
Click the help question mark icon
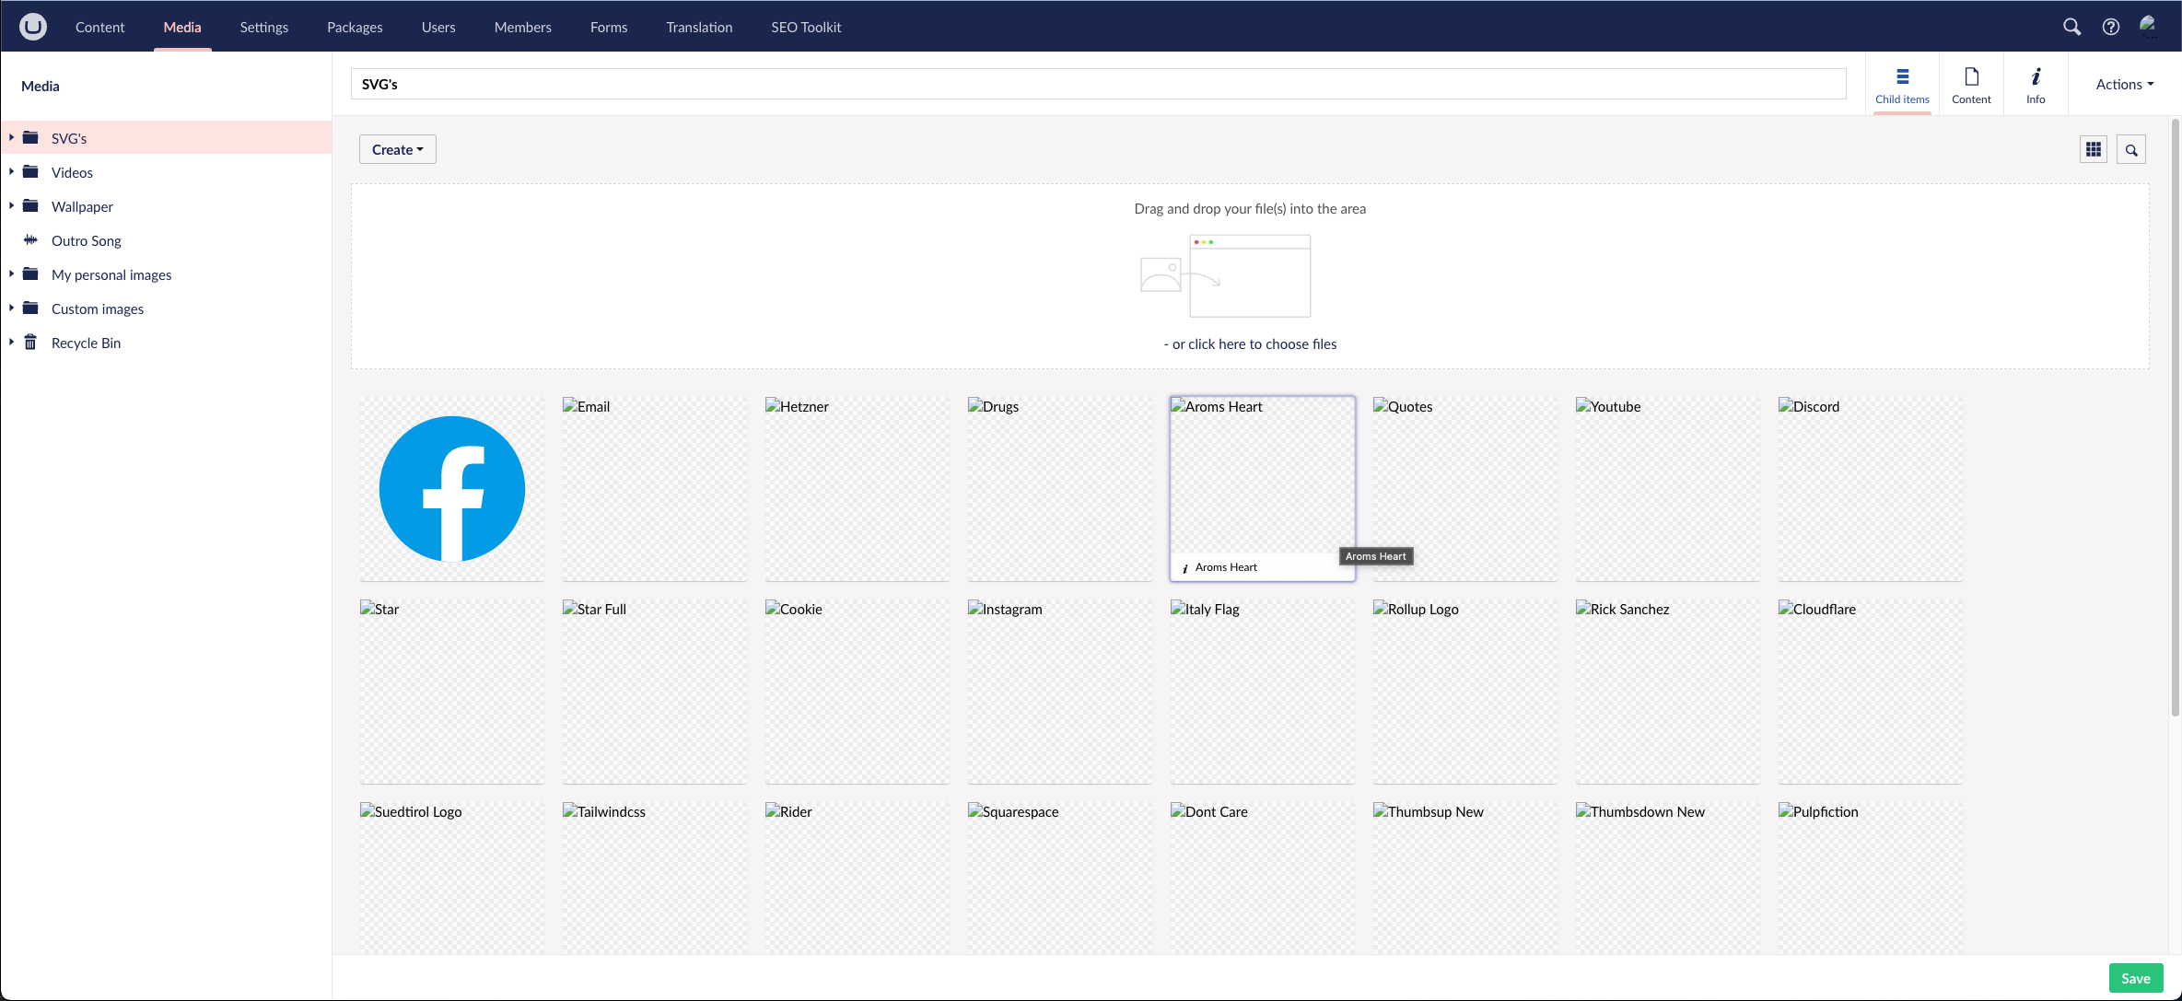[2109, 25]
